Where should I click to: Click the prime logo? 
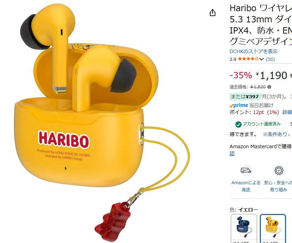coord(239,105)
